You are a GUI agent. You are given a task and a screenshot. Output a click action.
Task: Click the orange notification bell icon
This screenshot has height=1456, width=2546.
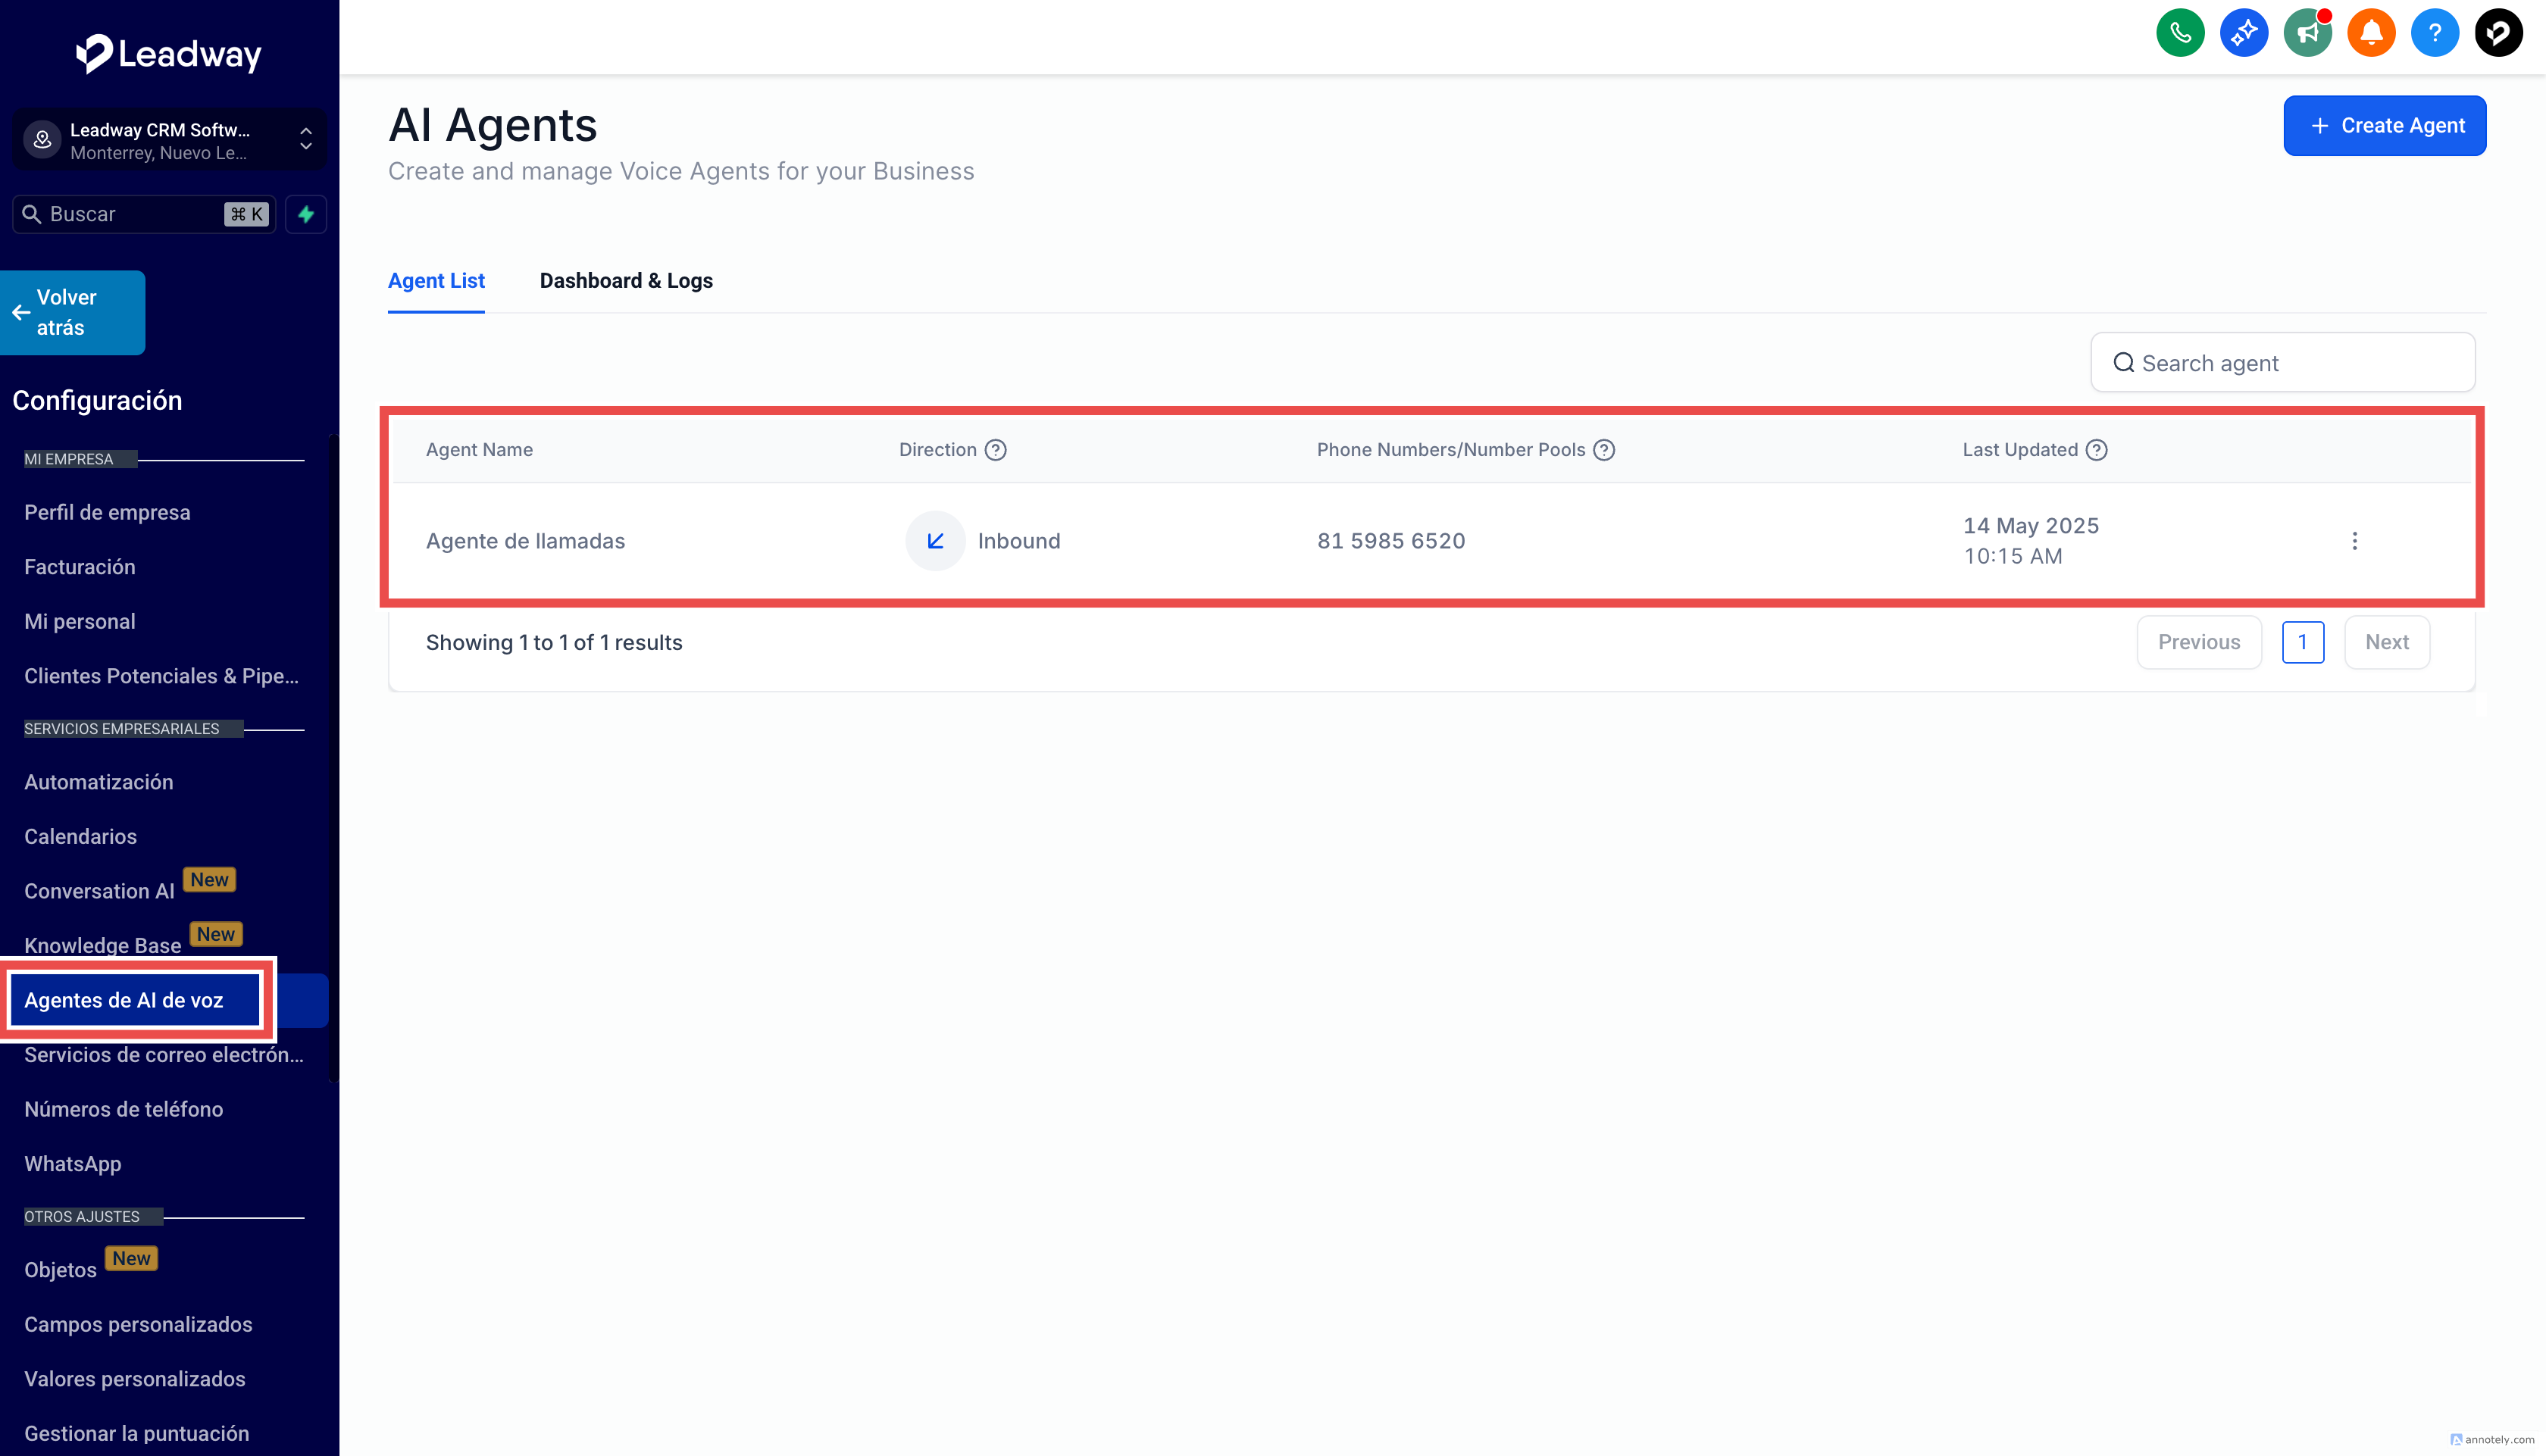click(x=2371, y=34)
